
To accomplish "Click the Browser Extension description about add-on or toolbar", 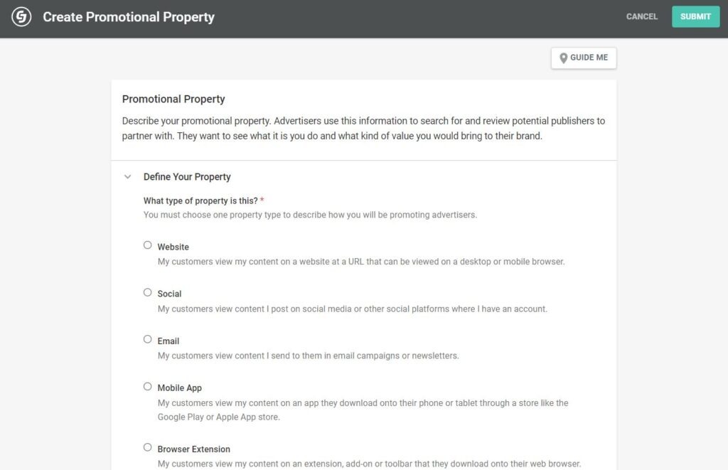I will click(x=369, y=464).
